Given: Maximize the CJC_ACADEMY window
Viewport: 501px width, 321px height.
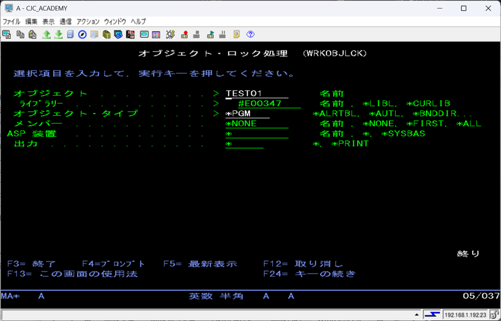Looking at the screenshot, I should pos(463,8).
